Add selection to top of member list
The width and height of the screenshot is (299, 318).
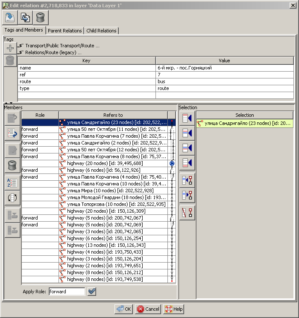187,118
